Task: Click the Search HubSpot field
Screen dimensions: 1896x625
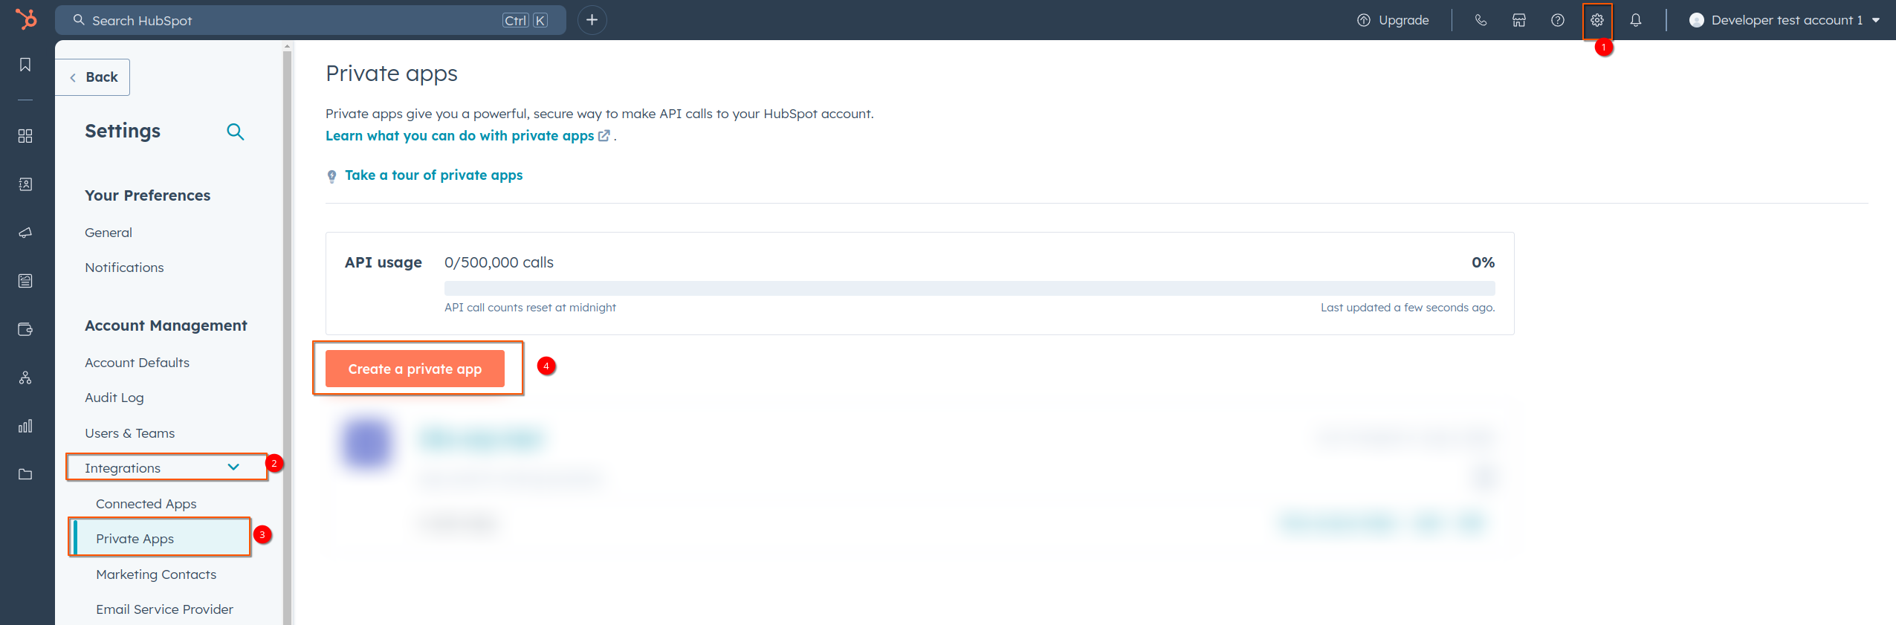Action: [x=310, y=20]
